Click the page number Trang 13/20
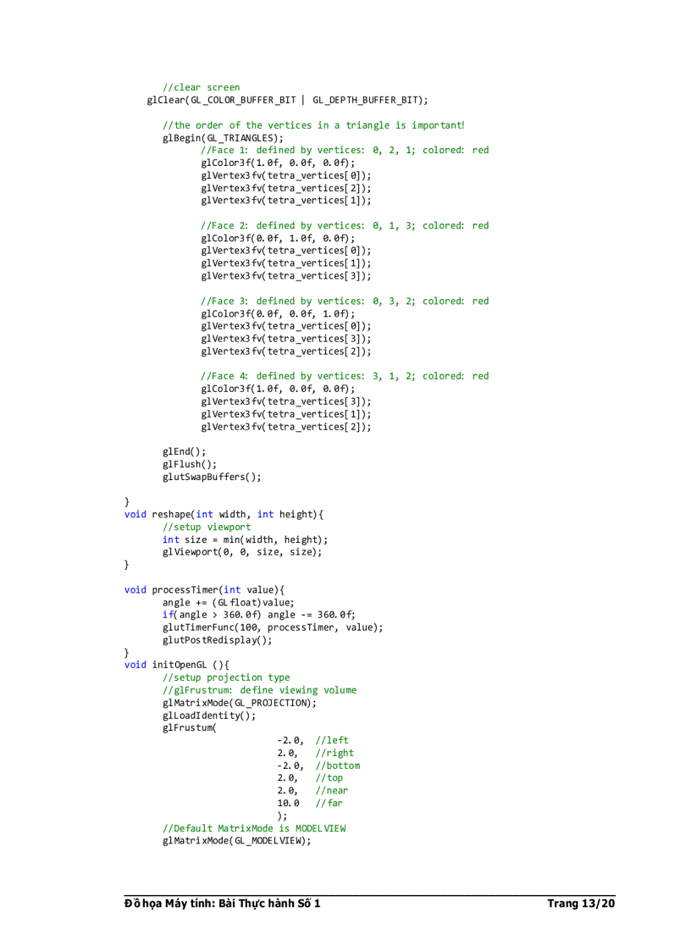 coord(581,903)
